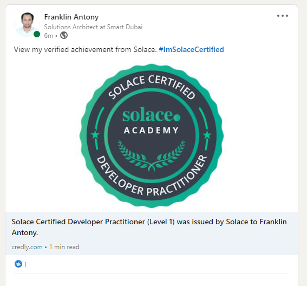This screenshot has height=286, width=307.
Task: View the reaction count of 1
Action: 25,265
